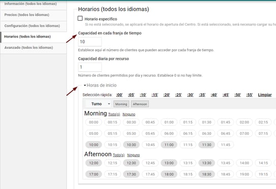Screen dimensions: 276x189
Task: Toggle the 05:00 time slot
Action: 94,134
